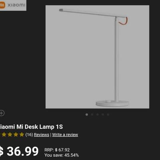Screen dimensions: 160x160
Task: Click the orange Mi logo icon
Action: coord(2,5)
